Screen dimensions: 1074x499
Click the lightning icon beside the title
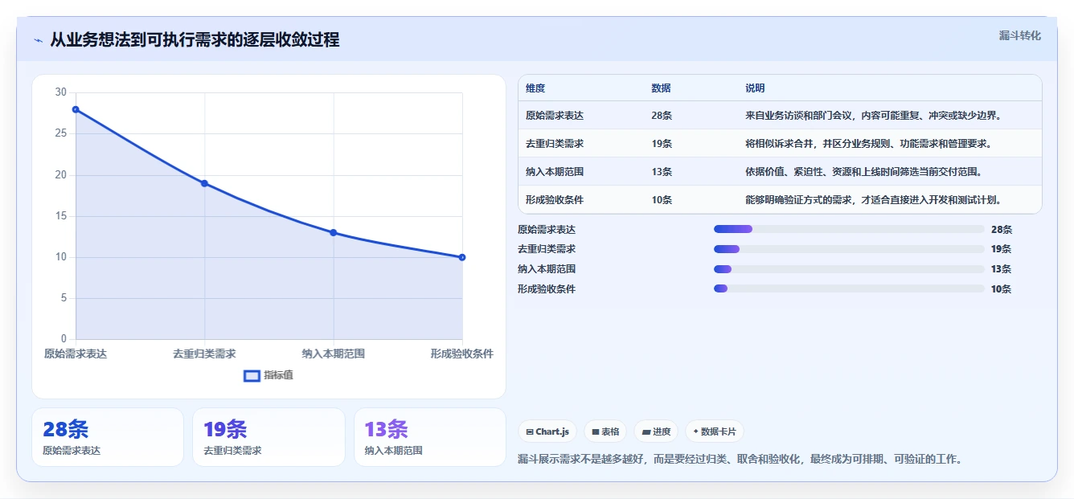pos(38,40)
